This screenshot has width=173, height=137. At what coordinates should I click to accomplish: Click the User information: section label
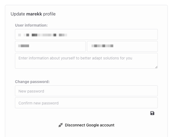[x=31, y=25]
